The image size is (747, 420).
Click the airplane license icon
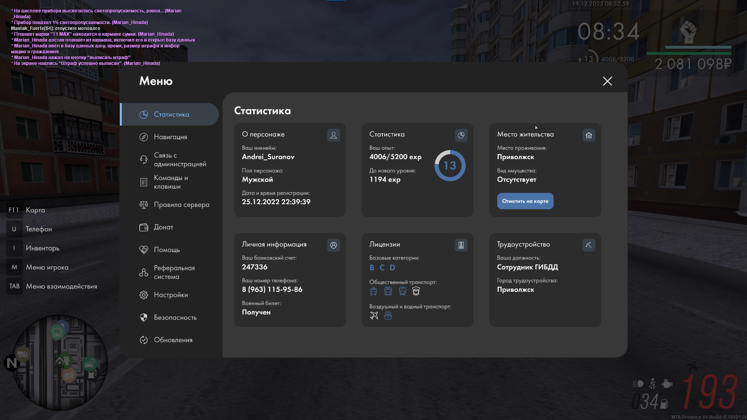tap(374, 316)
